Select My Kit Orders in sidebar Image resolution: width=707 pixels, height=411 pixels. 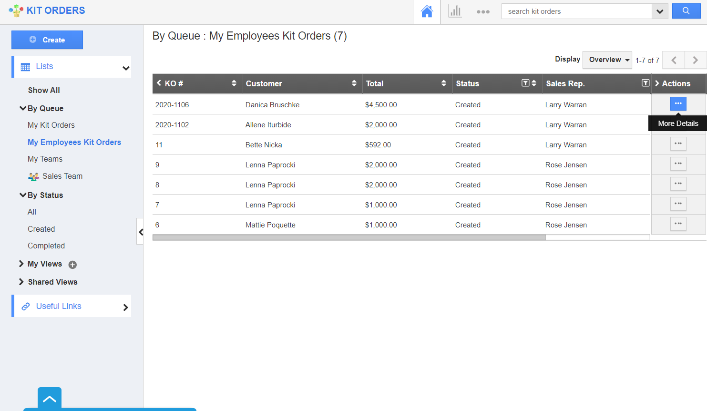(x=51, y=125)
